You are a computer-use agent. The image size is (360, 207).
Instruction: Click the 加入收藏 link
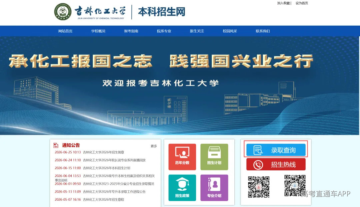pos(283,3)
